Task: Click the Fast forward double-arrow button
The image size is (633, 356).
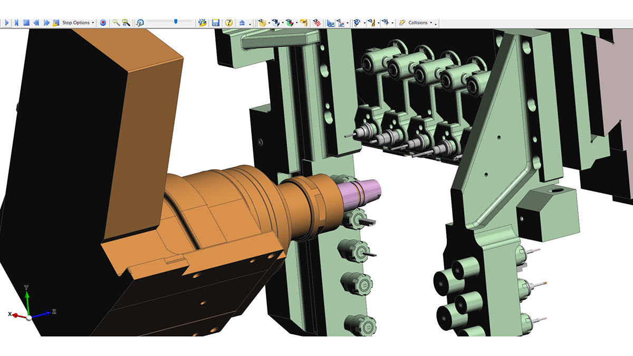Action: 46,23
